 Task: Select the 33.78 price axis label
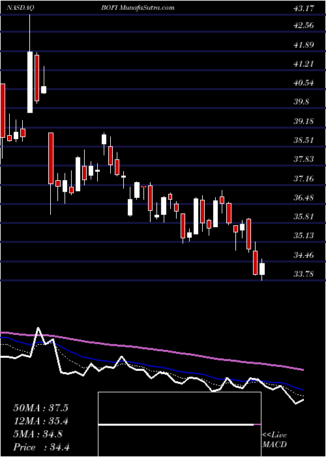pyautogui.click(x=304, y=274)
